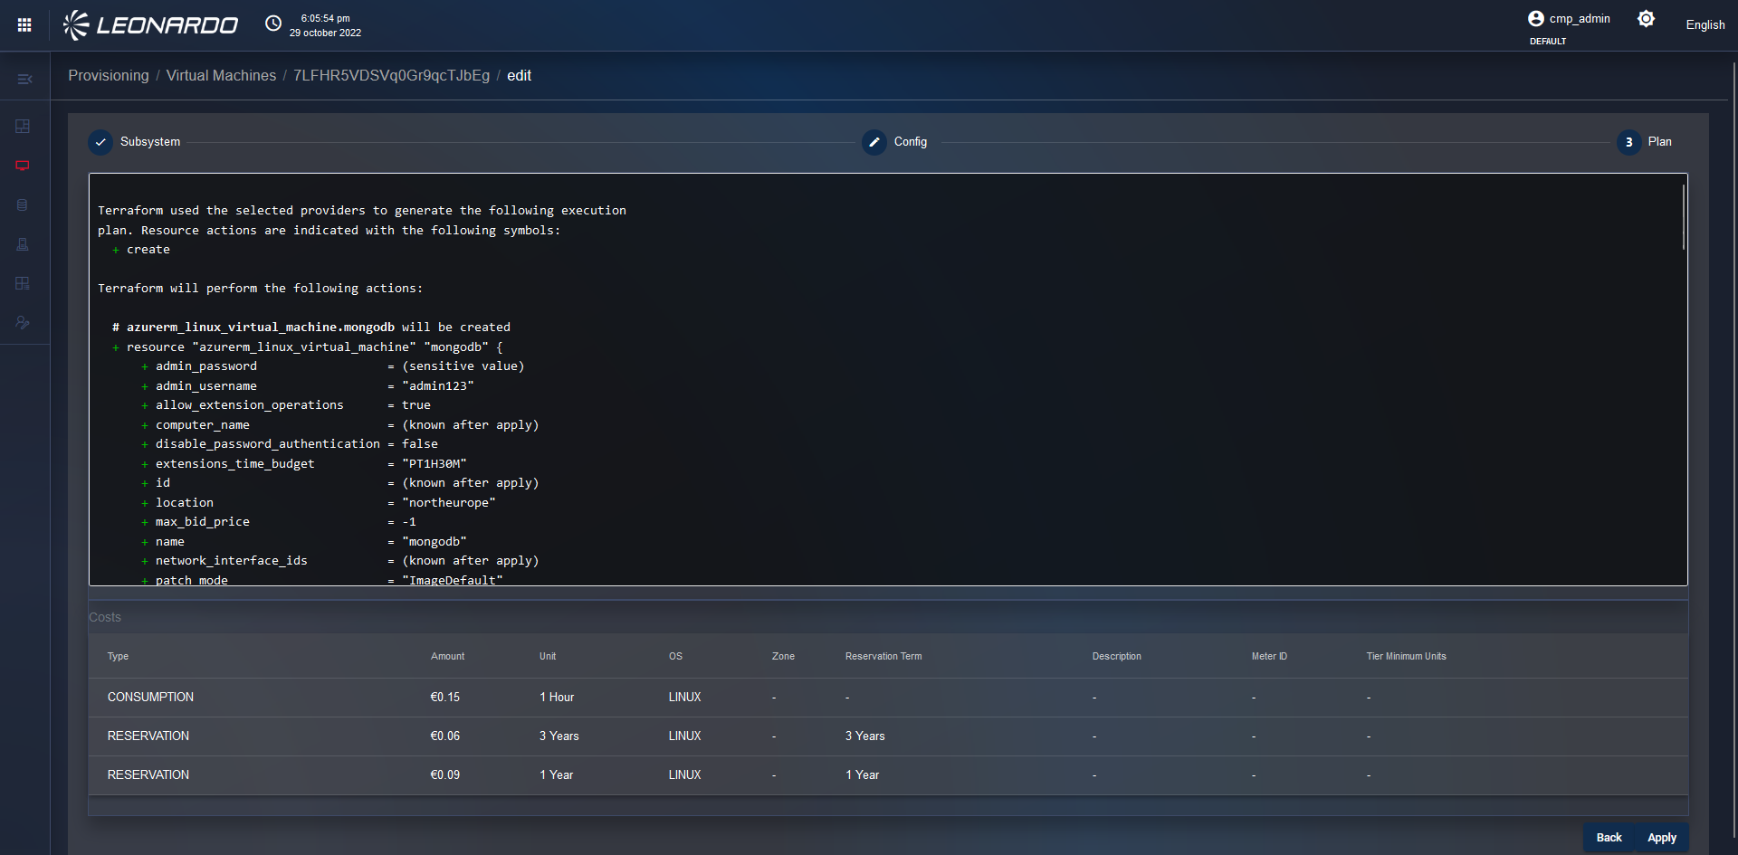Navigate to the Provisioning breadcrumb

point(109,76)
